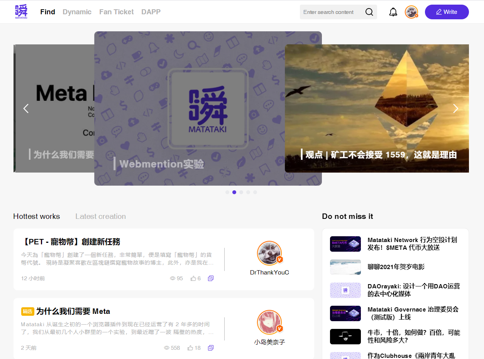Click thumbnail beside DAOrayaki article
The width and height of the screenshot is (484, 359).
345,290
